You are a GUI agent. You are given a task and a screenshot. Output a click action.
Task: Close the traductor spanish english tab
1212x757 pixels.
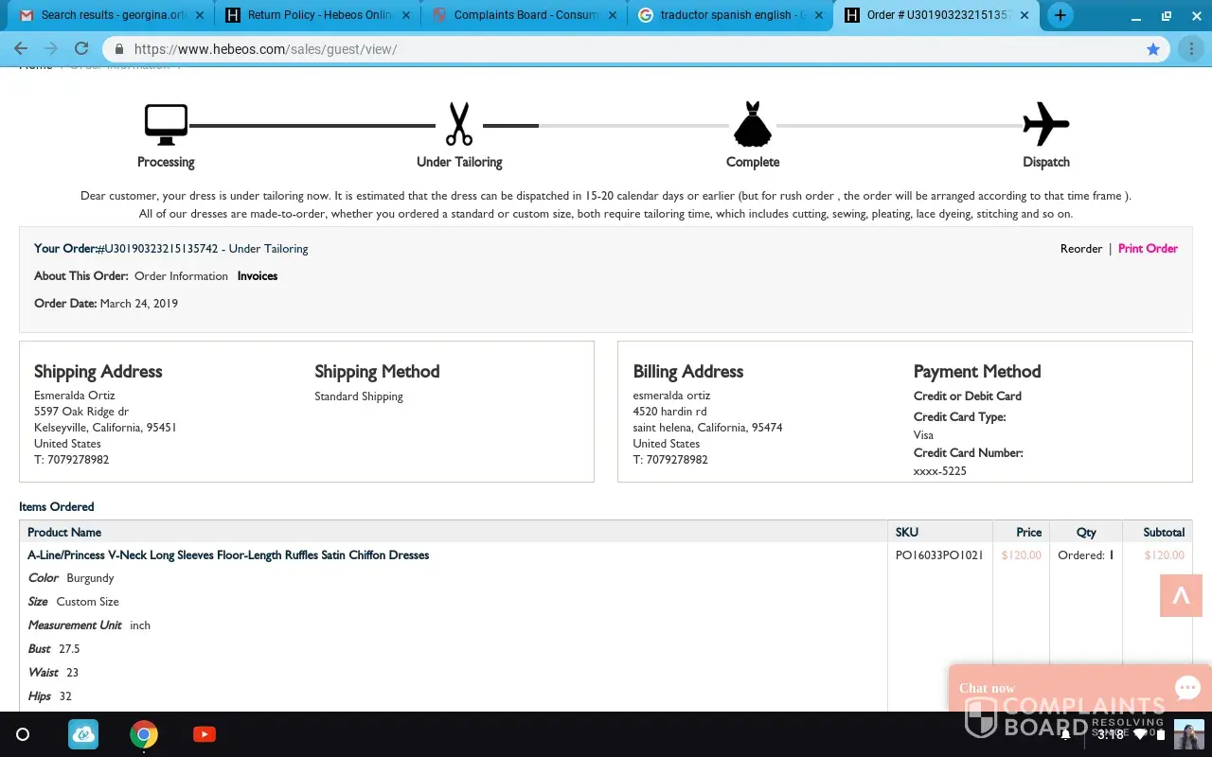click(x=818, y=15)
